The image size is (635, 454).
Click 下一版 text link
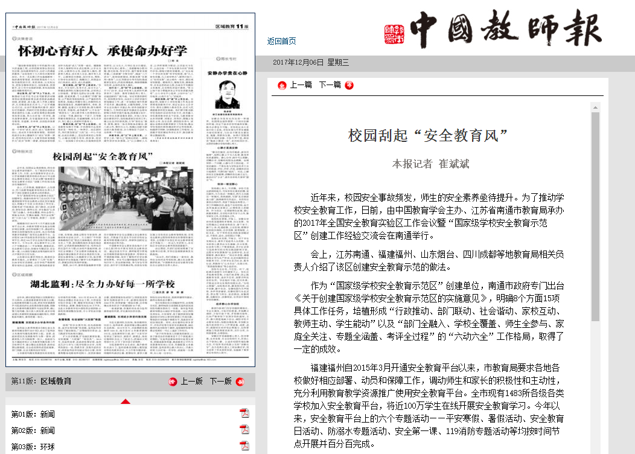[220, 382]
